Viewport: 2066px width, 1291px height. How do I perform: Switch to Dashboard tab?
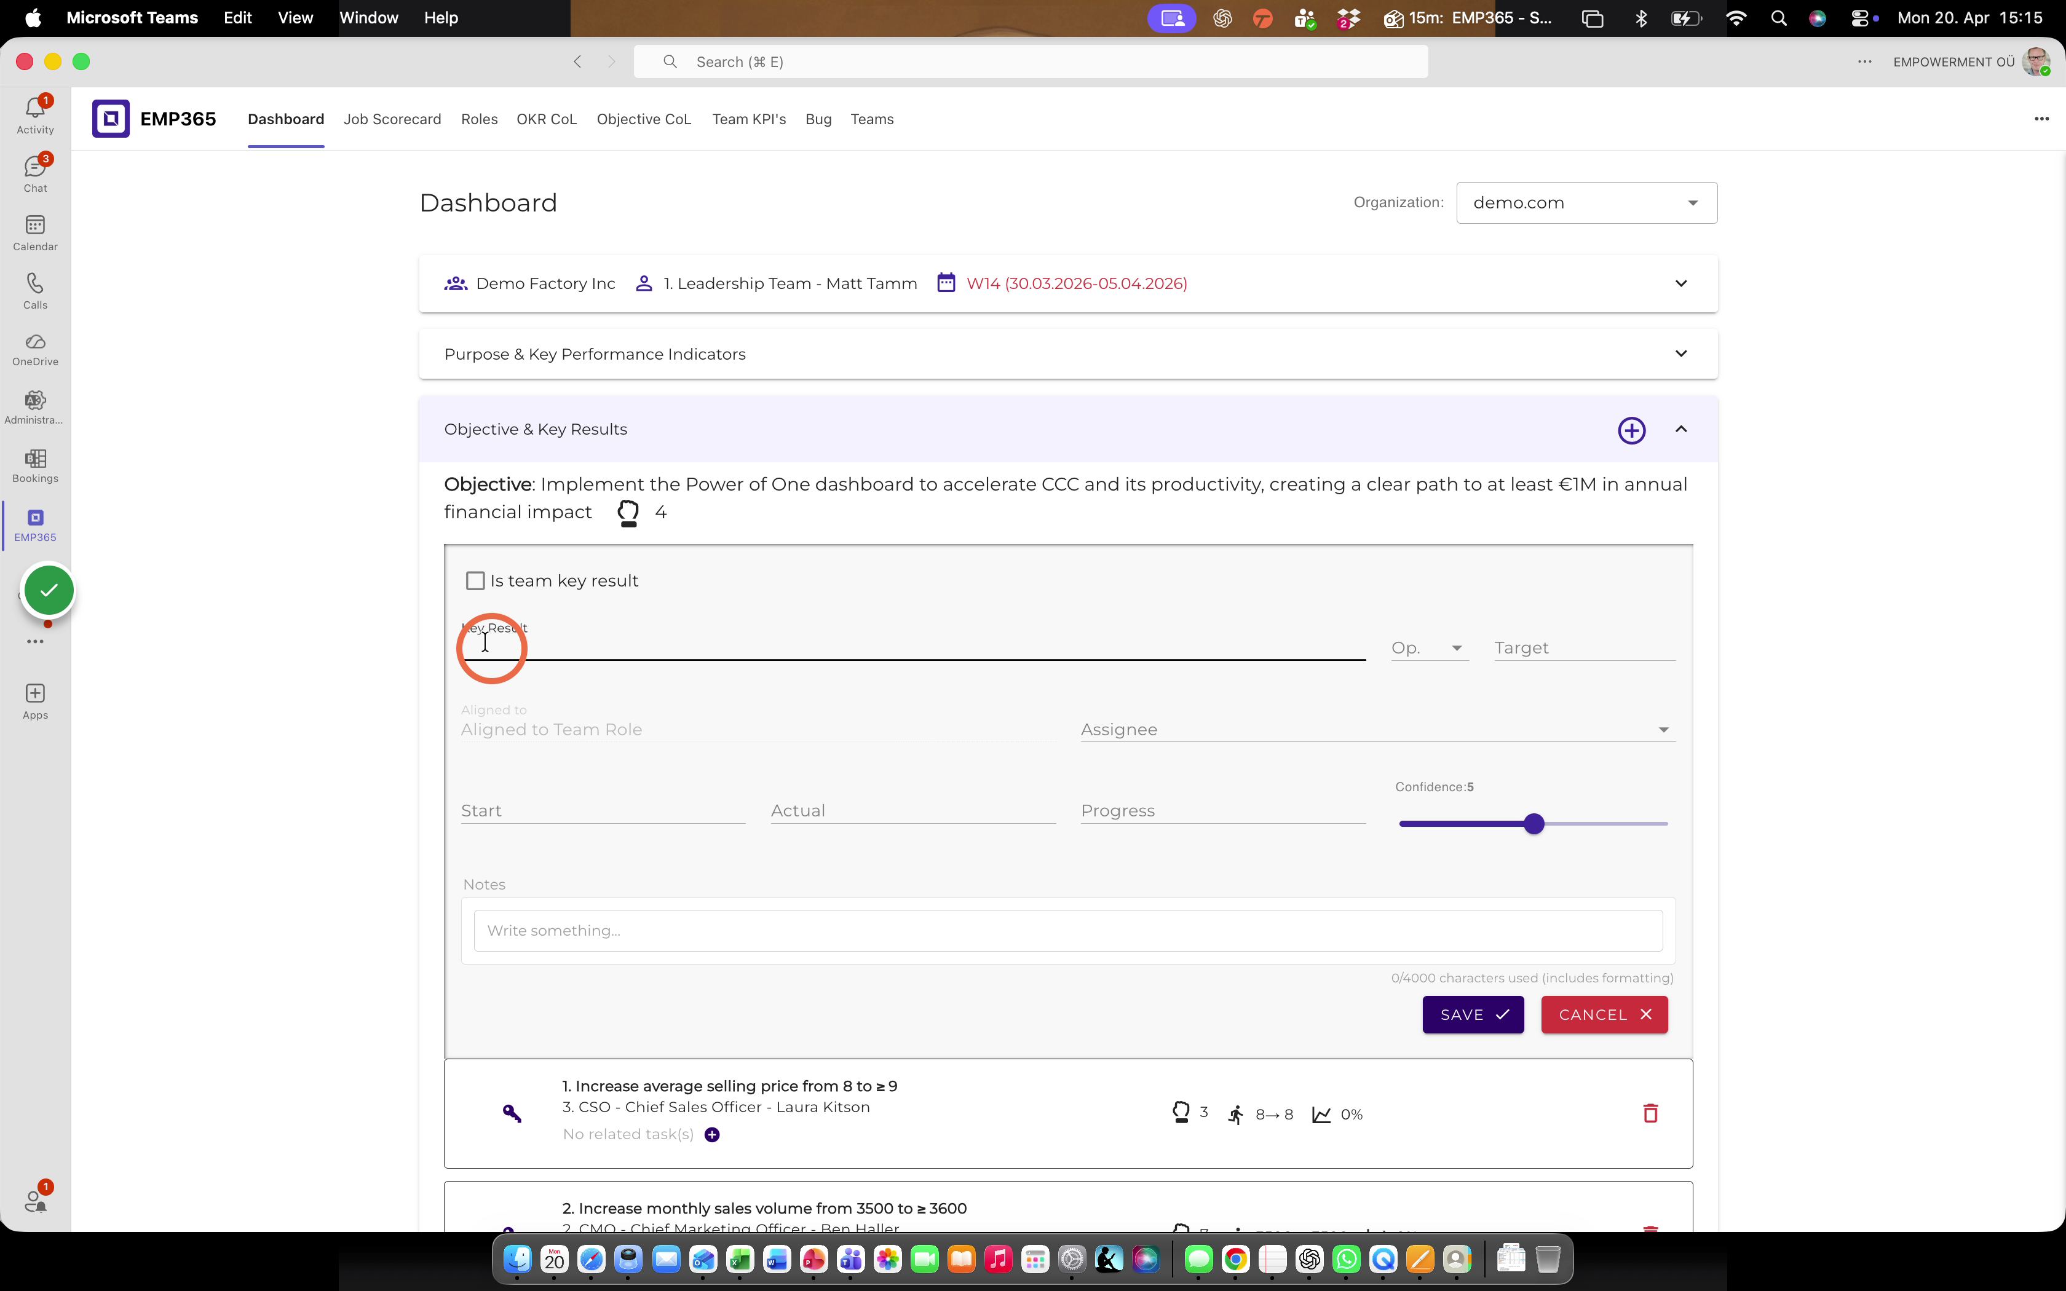point(286,119)
